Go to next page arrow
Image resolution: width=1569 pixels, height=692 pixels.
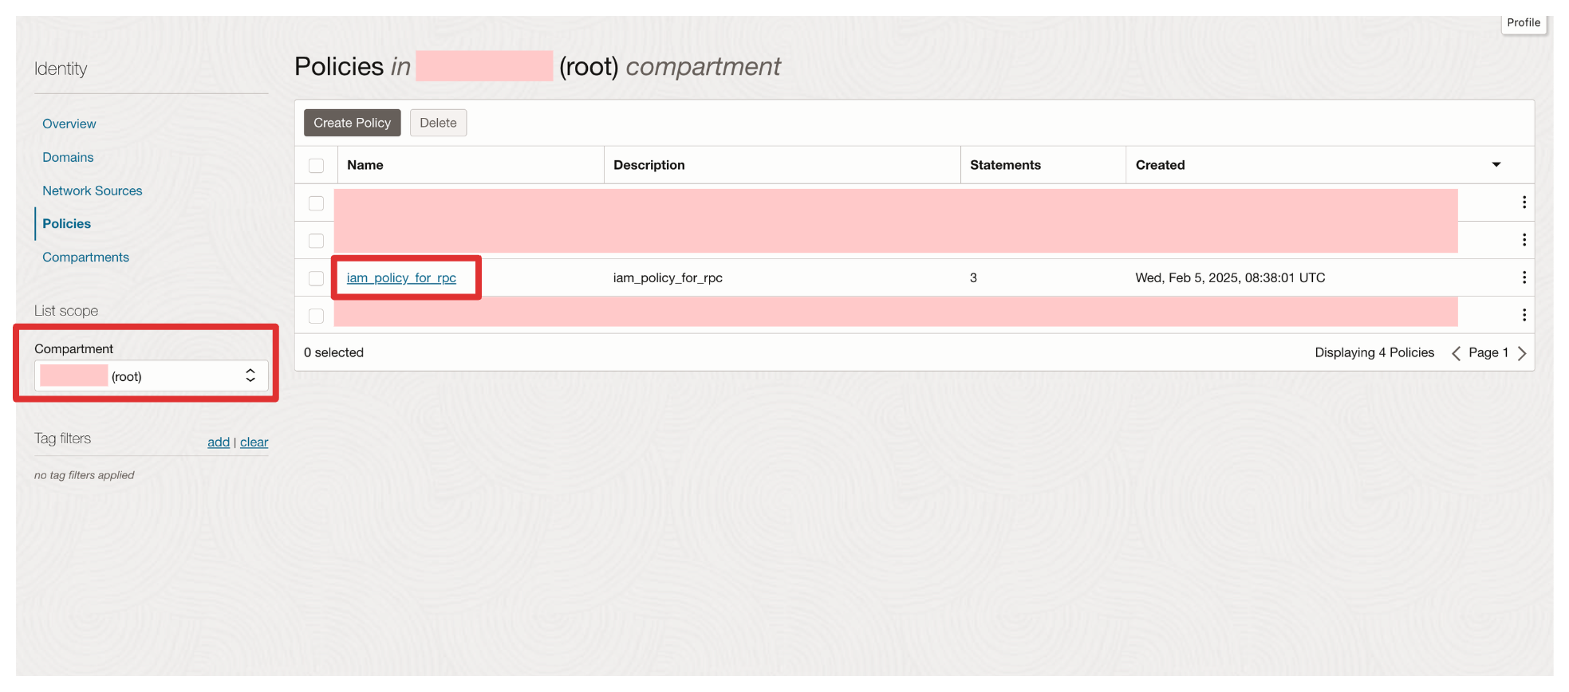(x=1522, y=353)
